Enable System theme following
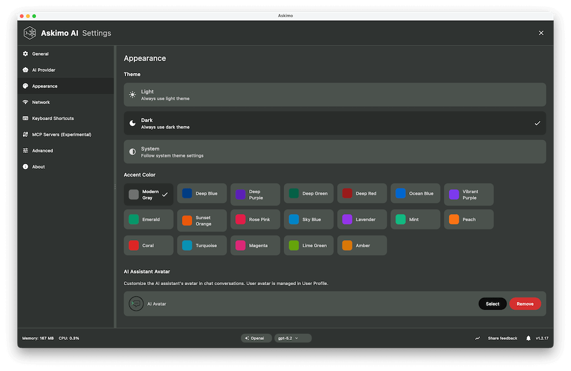This screenshot has width=571, height=371. [335, 152]
